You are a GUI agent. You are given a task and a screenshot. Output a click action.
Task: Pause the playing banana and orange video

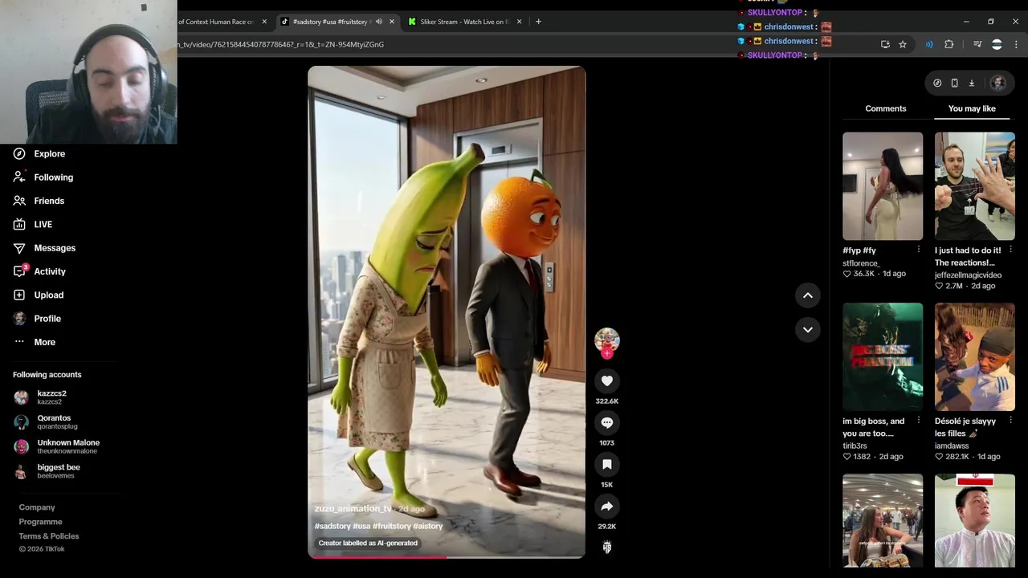click(447, 311)
